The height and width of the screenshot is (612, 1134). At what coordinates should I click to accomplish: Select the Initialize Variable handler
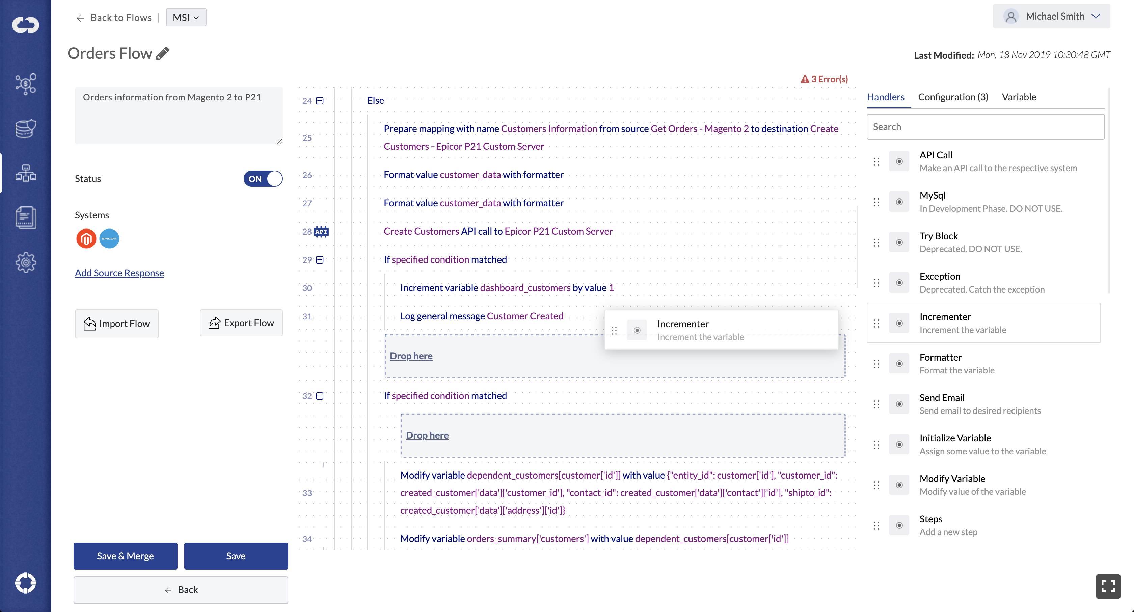click(983, 445)
